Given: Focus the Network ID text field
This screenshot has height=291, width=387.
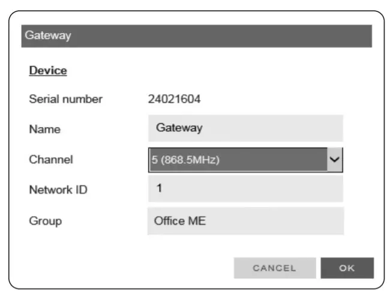Looking at the screenshot, I should [245, 189].
